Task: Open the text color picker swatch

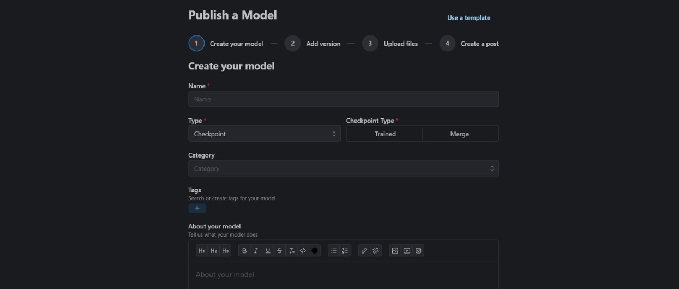Action: point(315,251)
